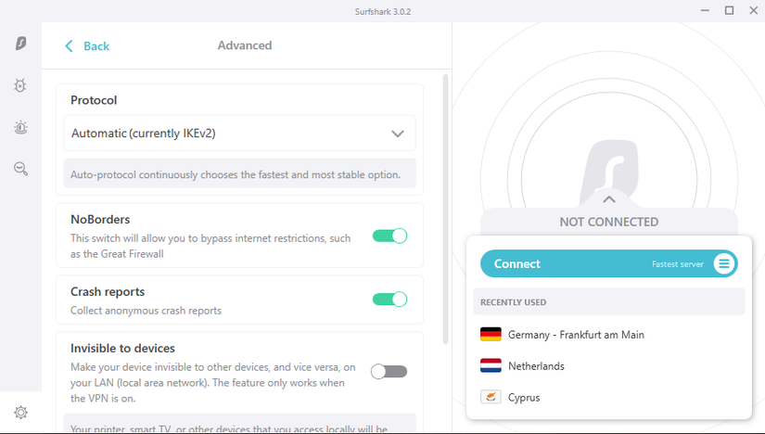The width and height of the screenshot is (765, 434).
Task: Maximize the Surfshark window
Action: [729, 10]
